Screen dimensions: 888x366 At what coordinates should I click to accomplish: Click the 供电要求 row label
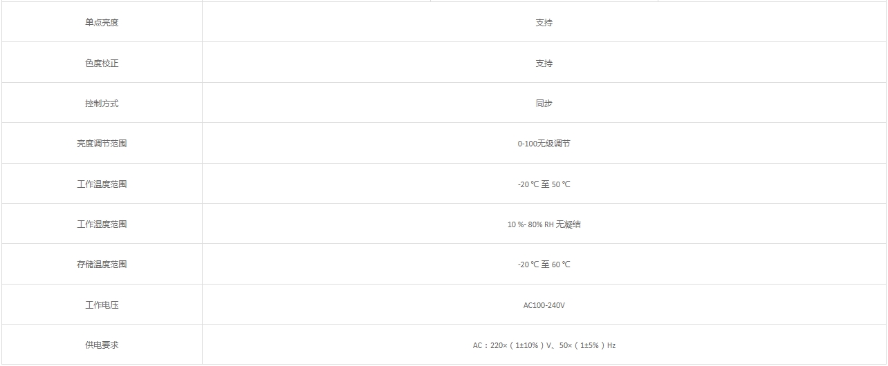pos(102,345)
